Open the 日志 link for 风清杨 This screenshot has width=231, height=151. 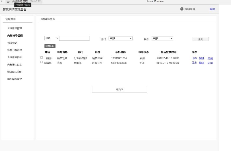click(194, 63)
